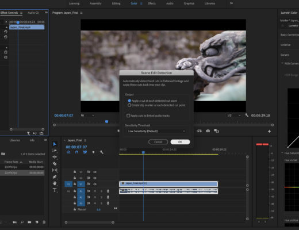Add a marker in the timeline
The width and height of the screenshot is (299, 230).
tap(93, 152)
